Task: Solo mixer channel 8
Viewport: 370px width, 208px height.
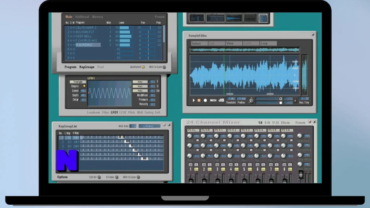Action: tap(290, 165)
